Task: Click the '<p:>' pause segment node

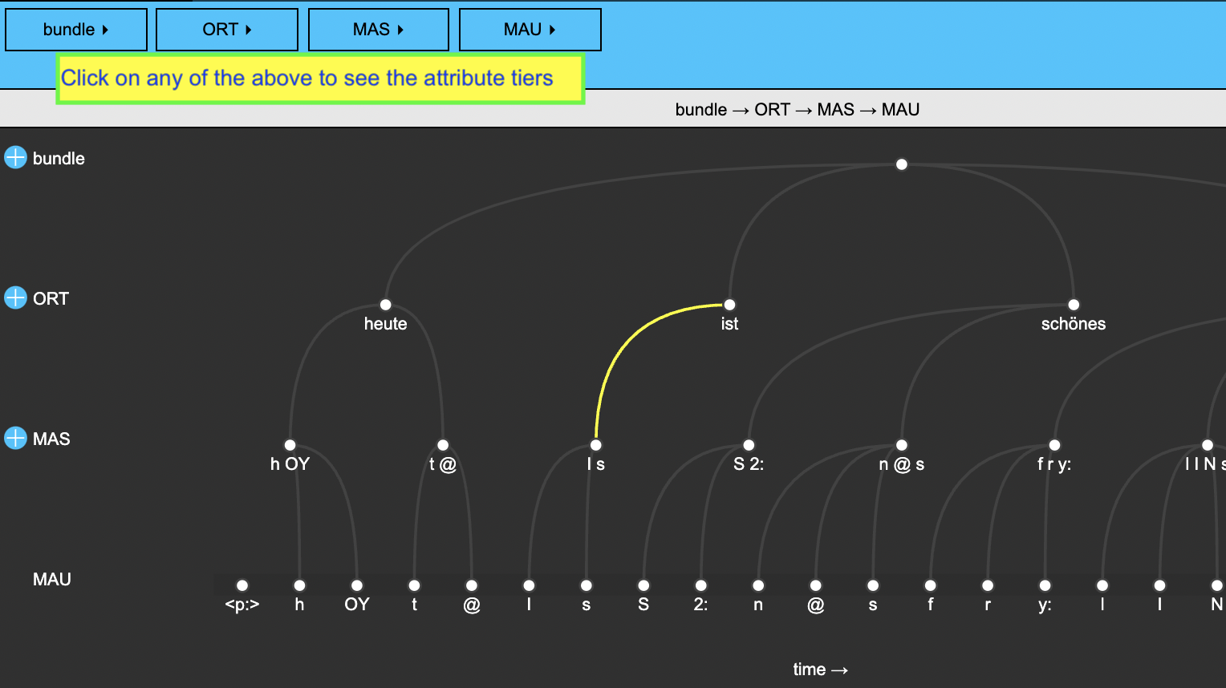Action: pyautogui.click(x=242, y=585)
